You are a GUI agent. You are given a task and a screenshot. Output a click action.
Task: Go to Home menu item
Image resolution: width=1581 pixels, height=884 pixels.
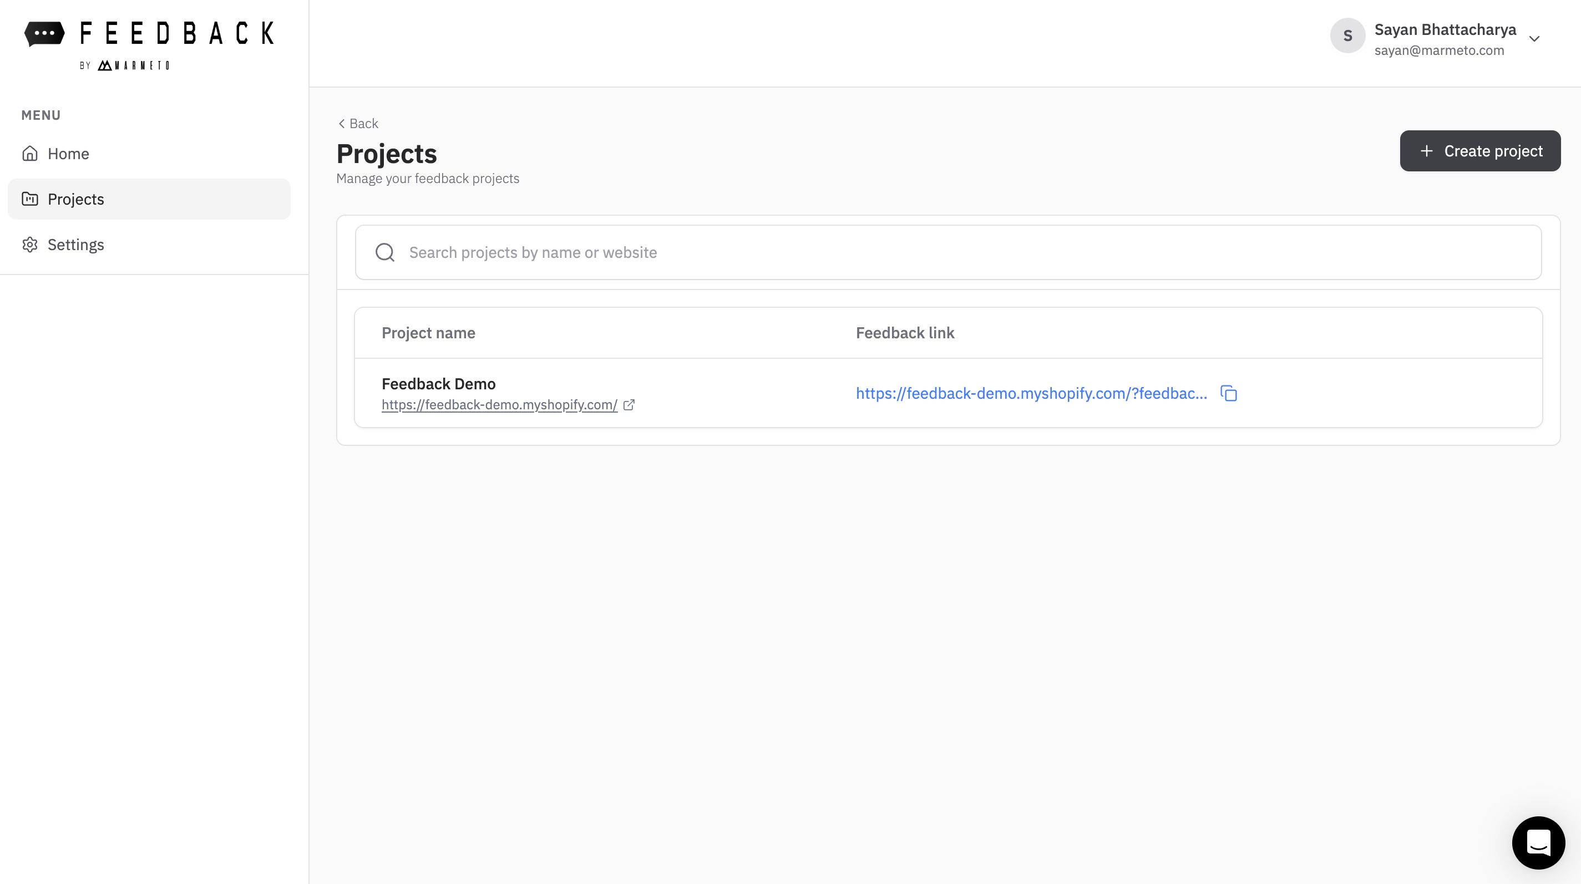69,154
